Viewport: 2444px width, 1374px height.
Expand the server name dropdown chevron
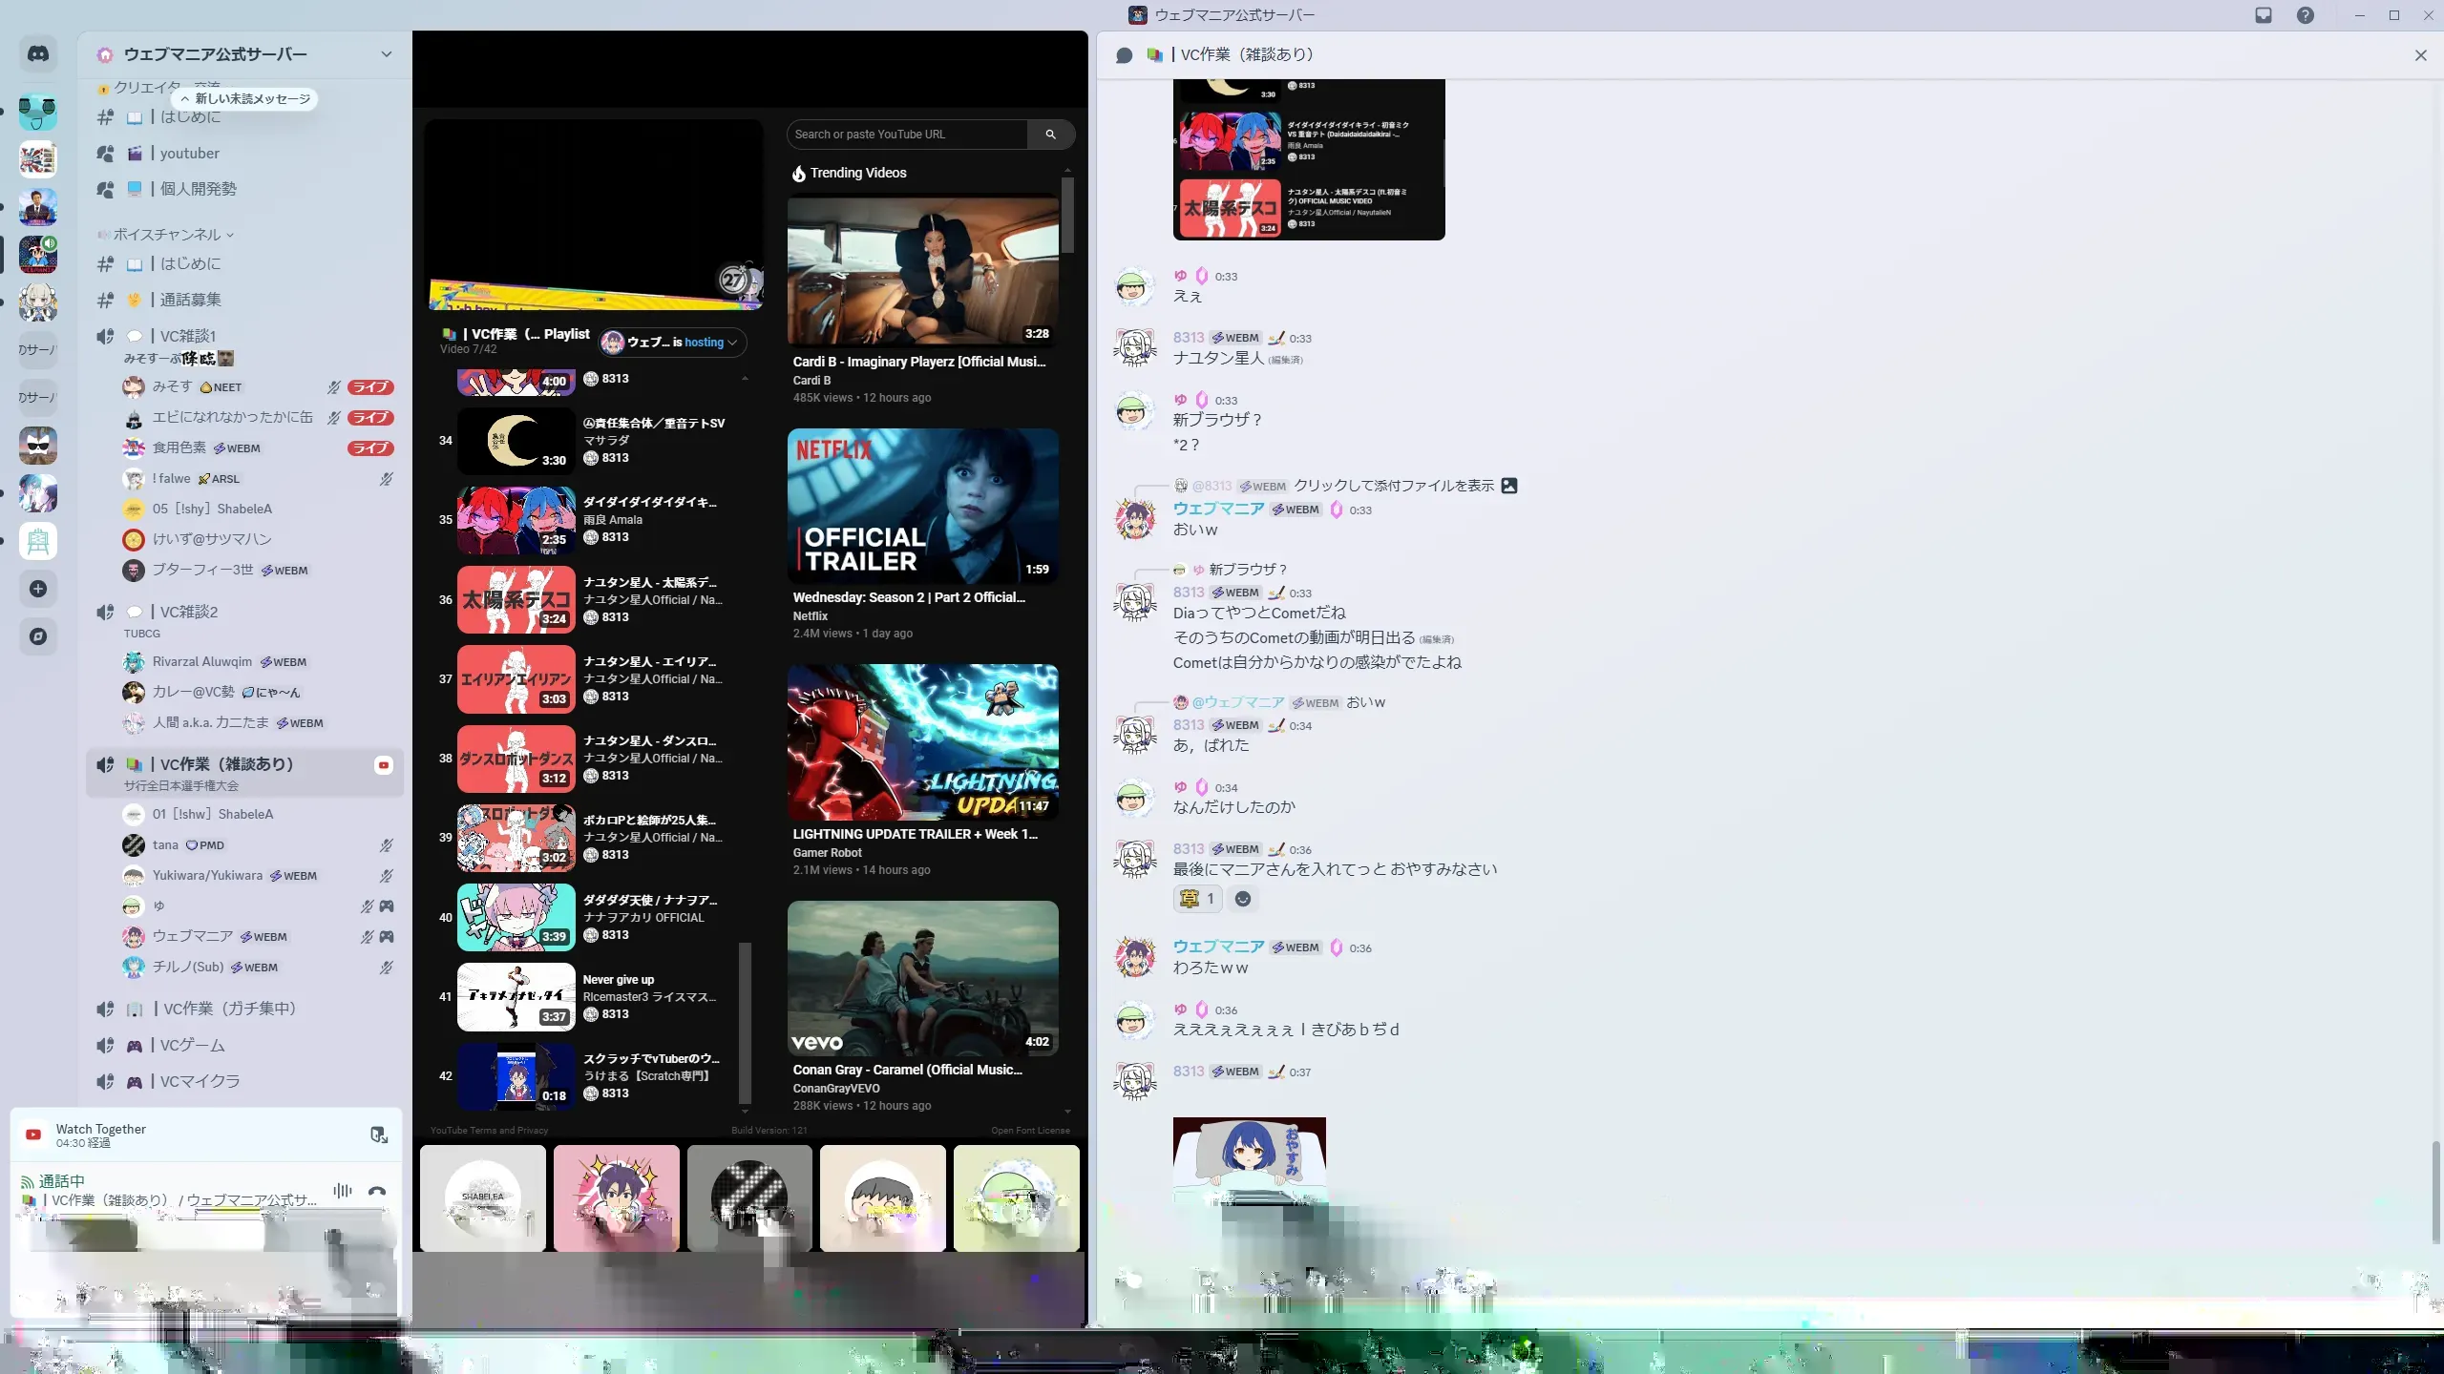pyautogui.click(x=386, y=54)
